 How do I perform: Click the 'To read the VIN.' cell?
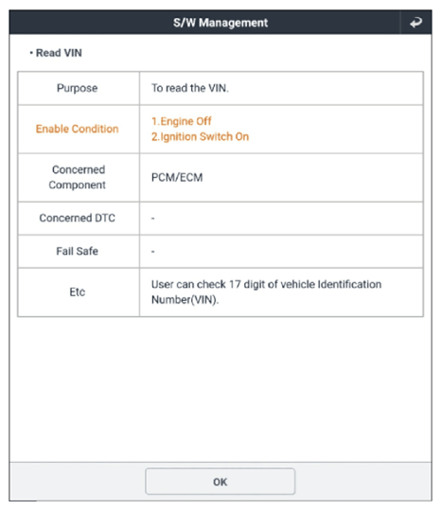point(281,88)
